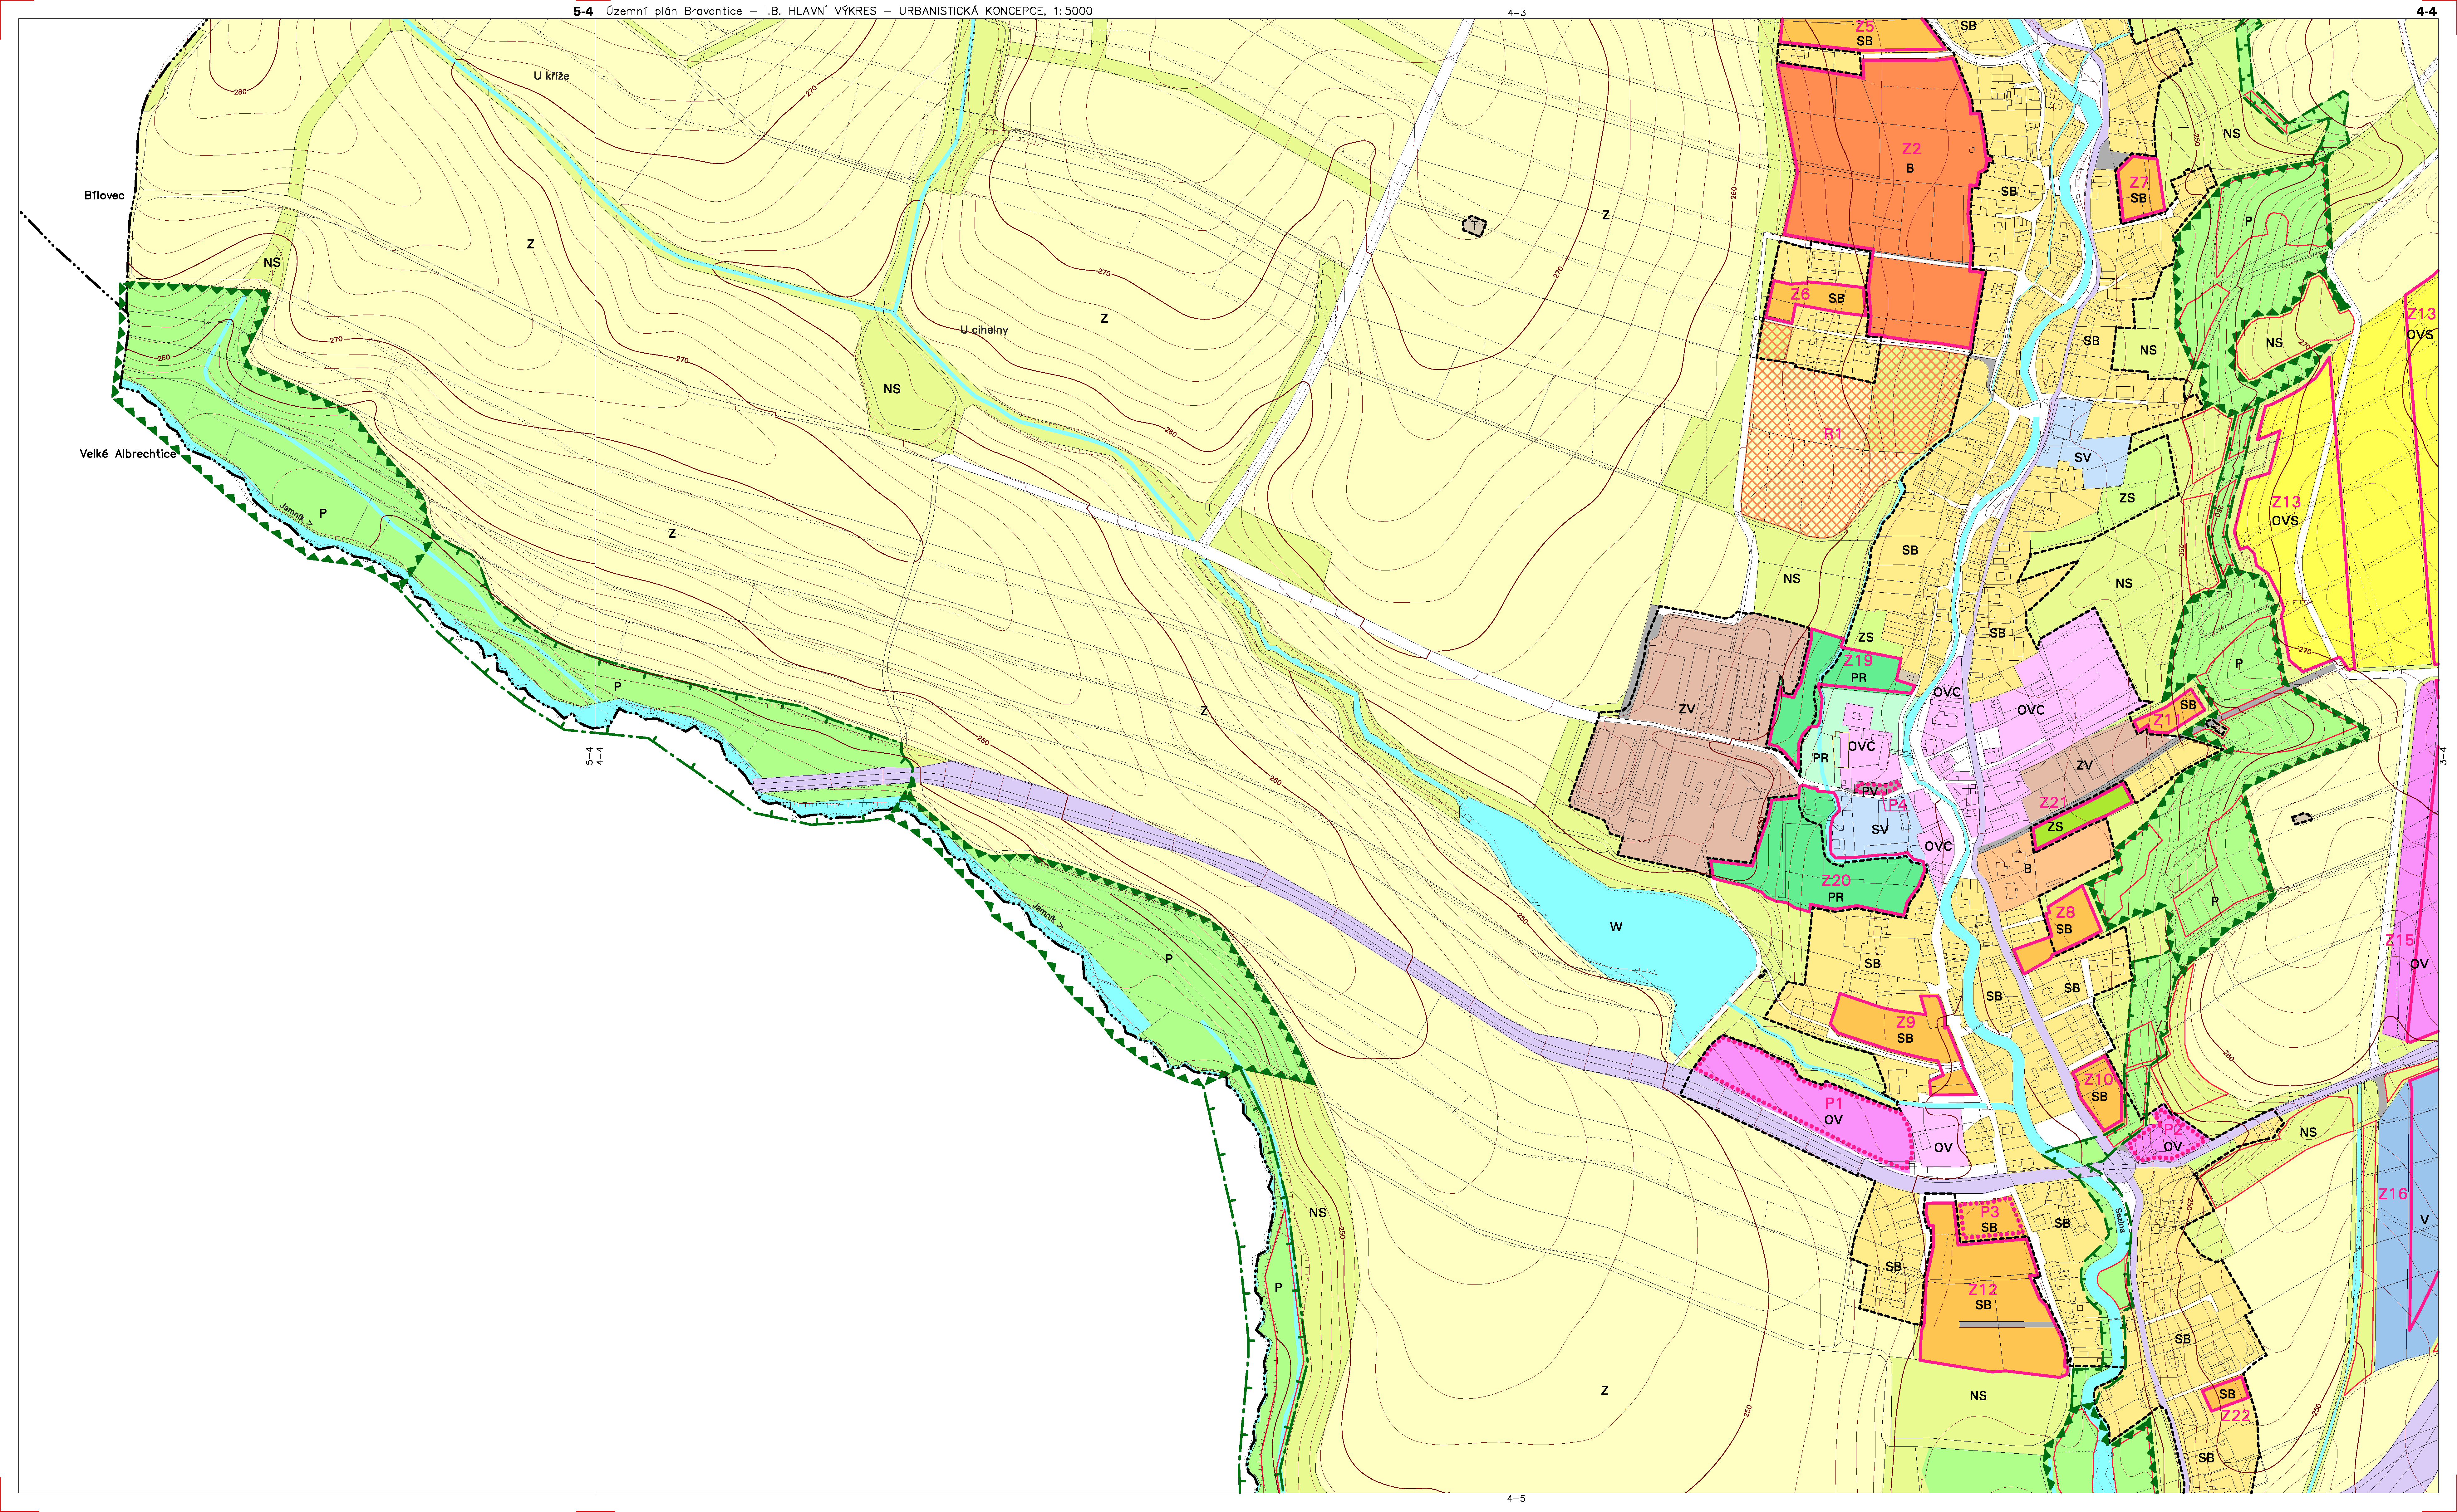
Task: Click the 'Z19' zone label
Action: (x=1858, y=661)
